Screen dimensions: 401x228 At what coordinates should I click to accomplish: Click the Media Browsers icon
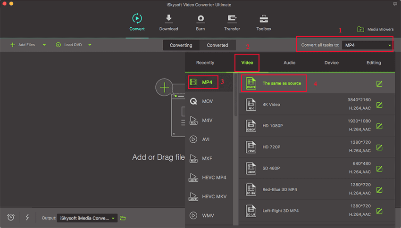361,29
